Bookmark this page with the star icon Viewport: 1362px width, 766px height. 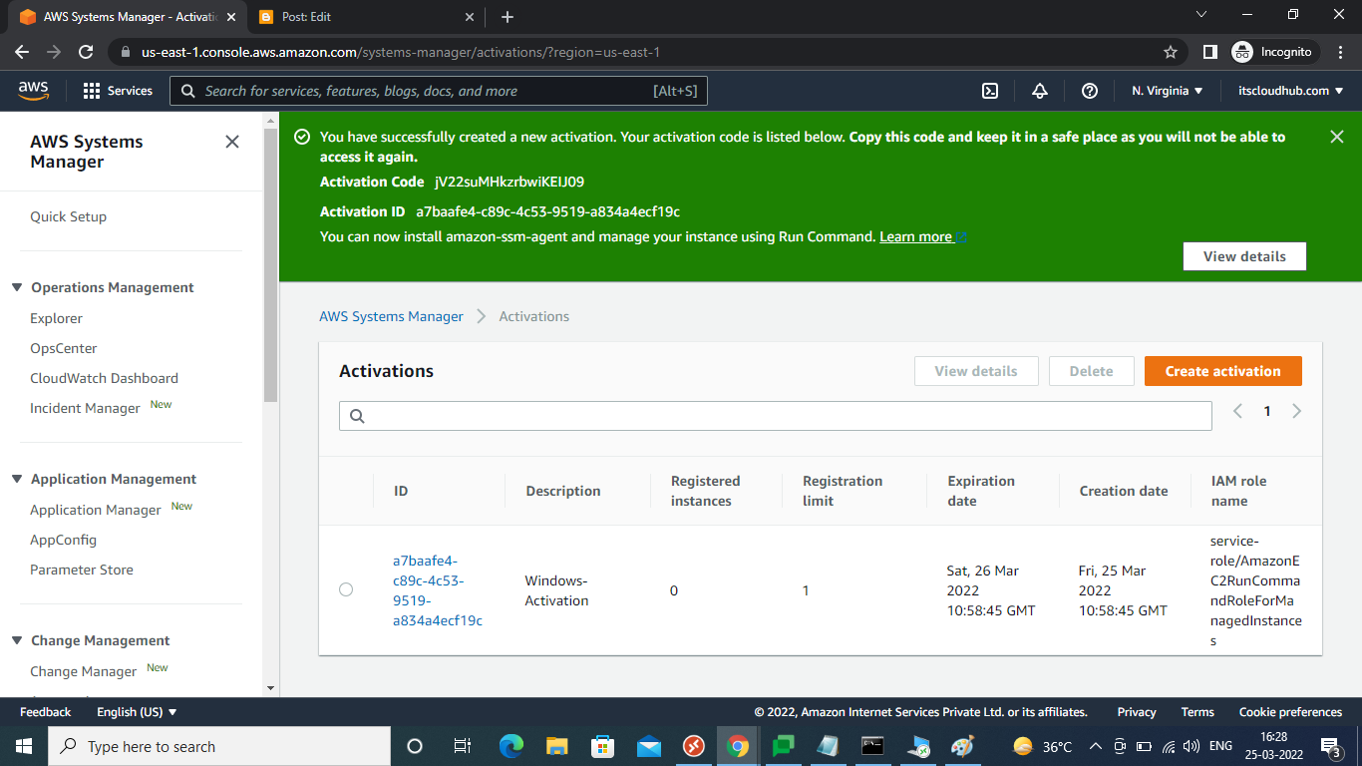(x=1171, y=52)
